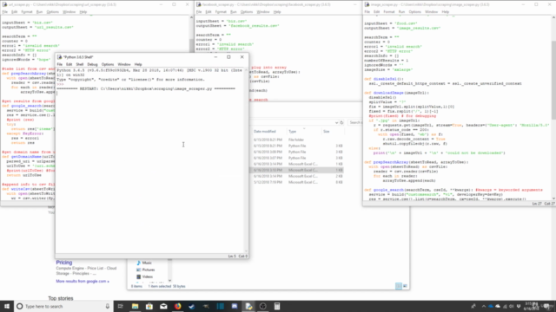Click Python icon in image_scraper.py title bar
This screenshot has height=312, width=556.
(x=367, y=4)
